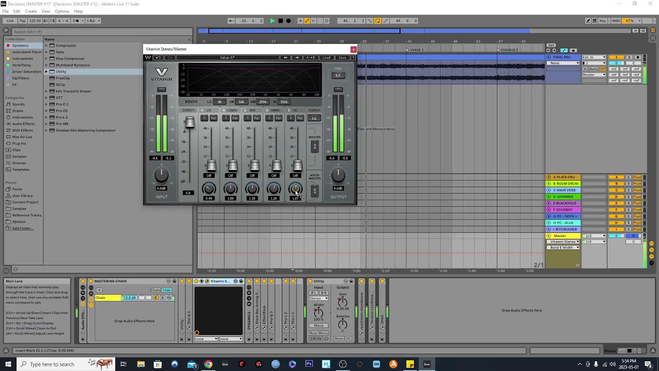The width and height of the screenshot is (659, 371).
Task: Open the Ext. In input dropdown
Action: click(x=594, y=57)
